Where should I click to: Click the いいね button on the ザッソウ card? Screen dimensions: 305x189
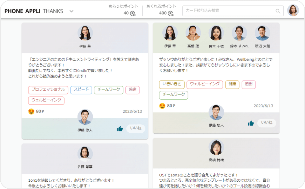coord(266,123)
